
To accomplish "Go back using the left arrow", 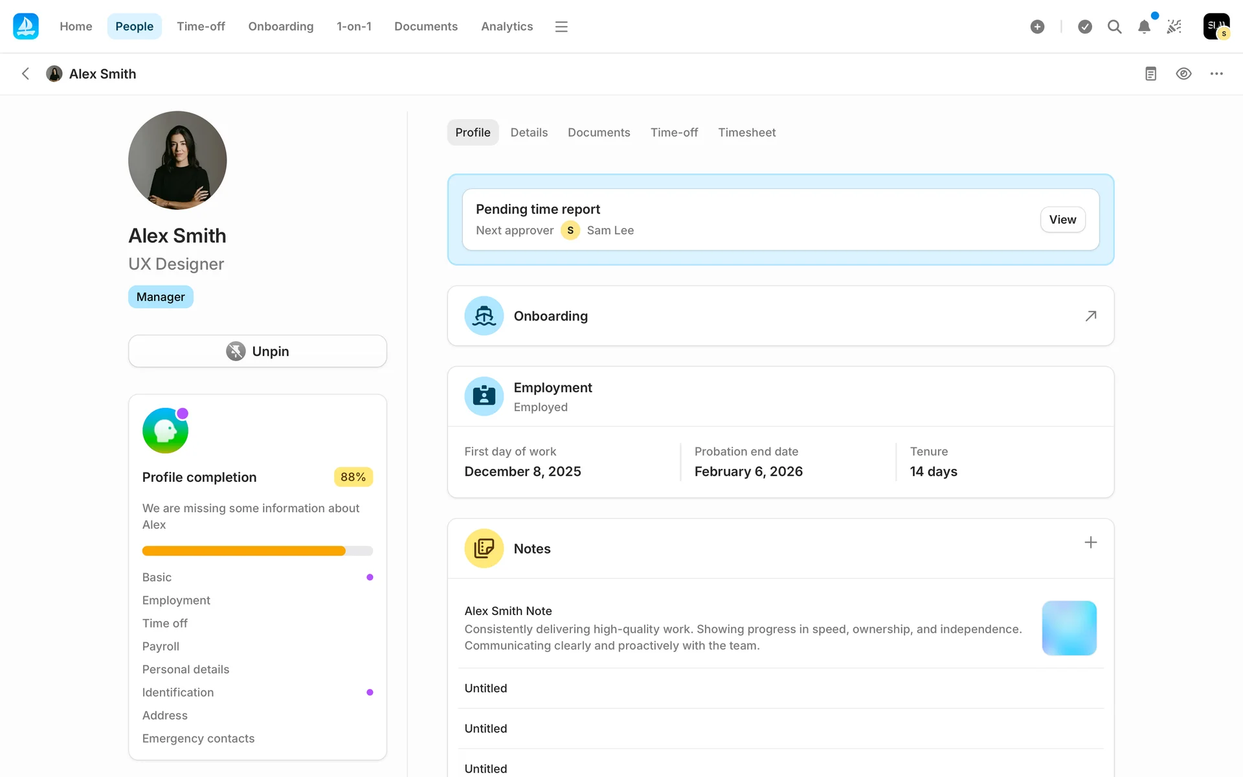I will [x=26, y=74].
